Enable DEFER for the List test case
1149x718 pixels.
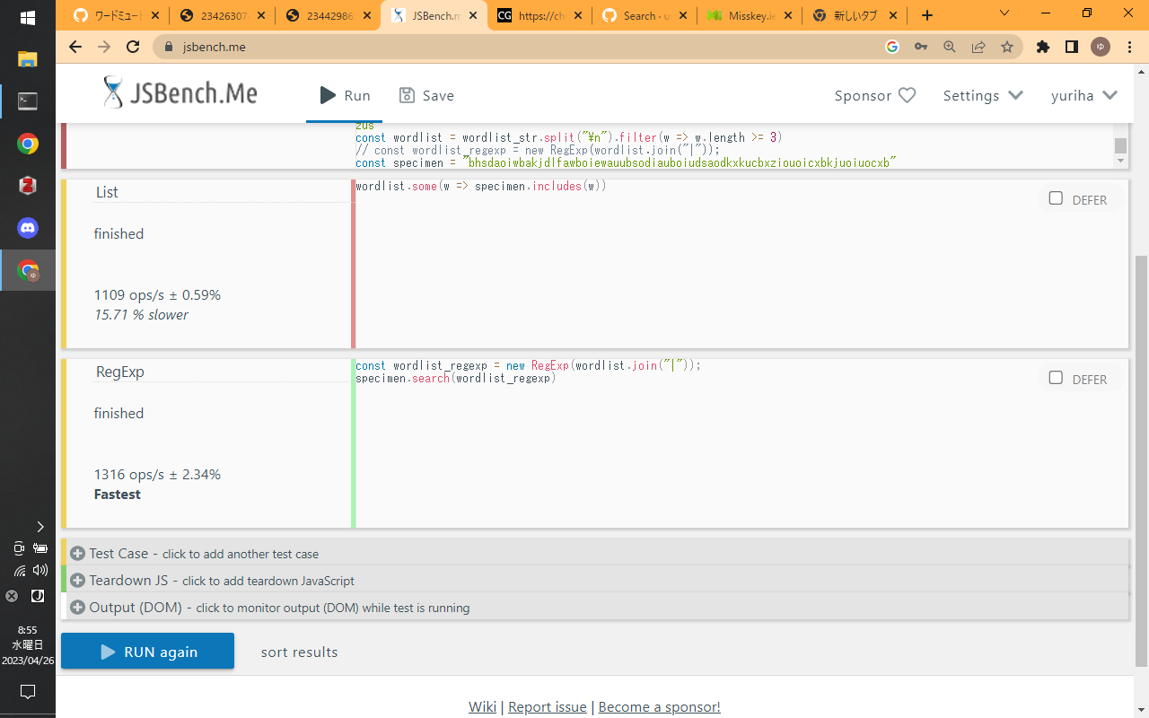(x=1056, y=198)
